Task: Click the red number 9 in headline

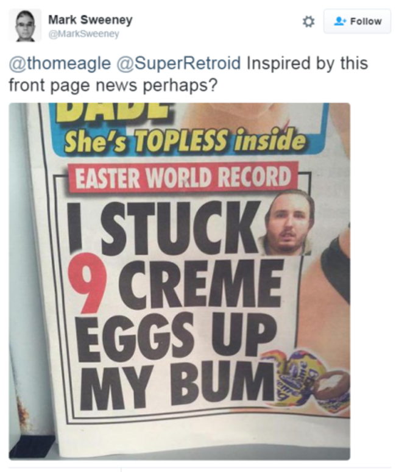Action: pos(87,282)
